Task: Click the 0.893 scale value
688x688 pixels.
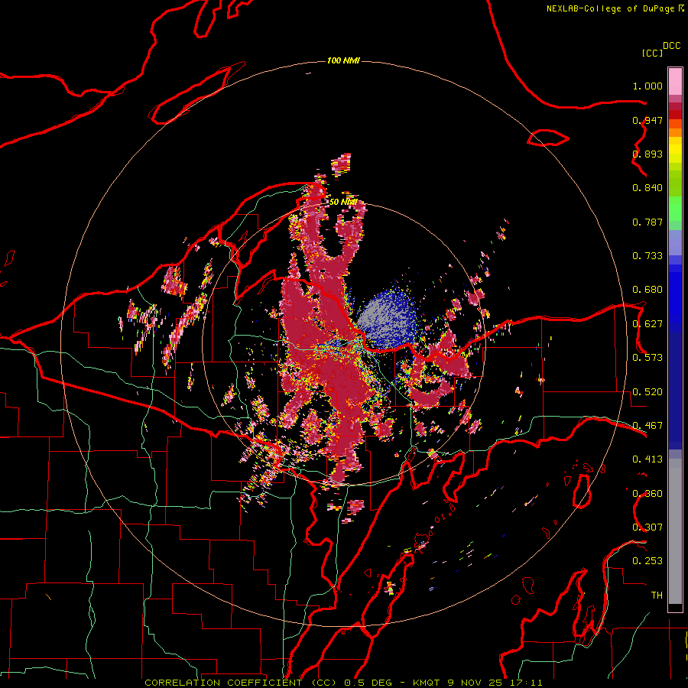Action: coord(647,154)
